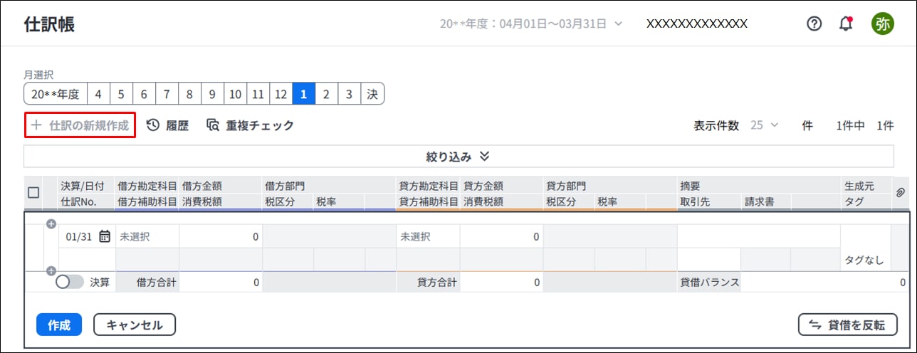Image resolution: width=917 pixels, height=353 pixels.
Task: Click the 仕訳帳 page title
Action: [49, 24]
